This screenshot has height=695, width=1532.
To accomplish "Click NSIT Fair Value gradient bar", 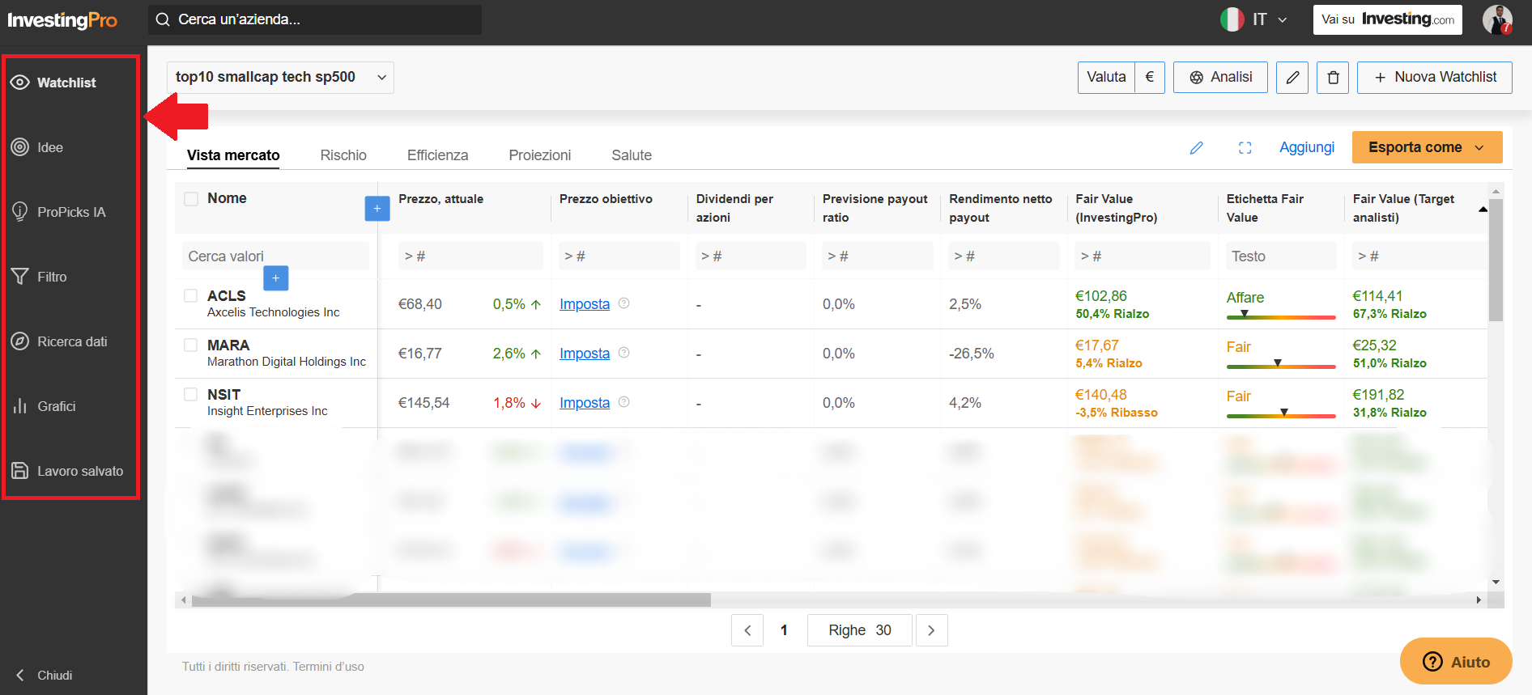I will point(1281,416).
